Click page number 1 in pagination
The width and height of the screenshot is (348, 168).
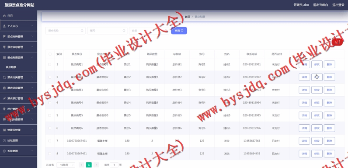(89, 165)
